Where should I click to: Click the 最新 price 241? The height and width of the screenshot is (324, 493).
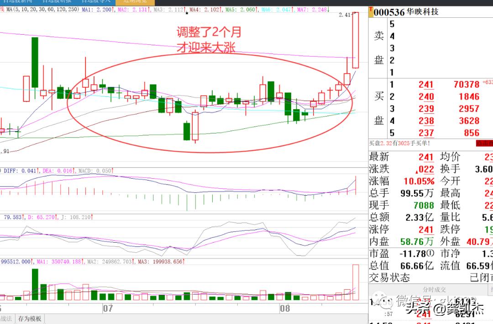(x=426, y=157)
